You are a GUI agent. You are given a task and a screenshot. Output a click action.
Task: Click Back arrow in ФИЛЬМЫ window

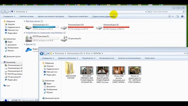click(x=42, y=54)
